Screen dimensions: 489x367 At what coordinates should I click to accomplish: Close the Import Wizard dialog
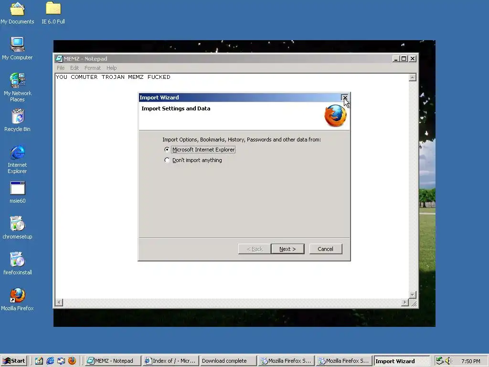point(345,97)
